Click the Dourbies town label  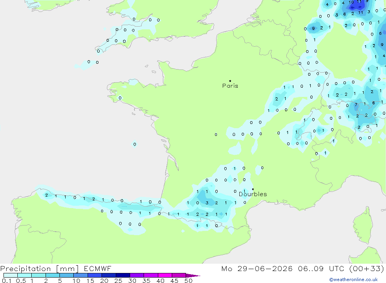coord(253,194)
